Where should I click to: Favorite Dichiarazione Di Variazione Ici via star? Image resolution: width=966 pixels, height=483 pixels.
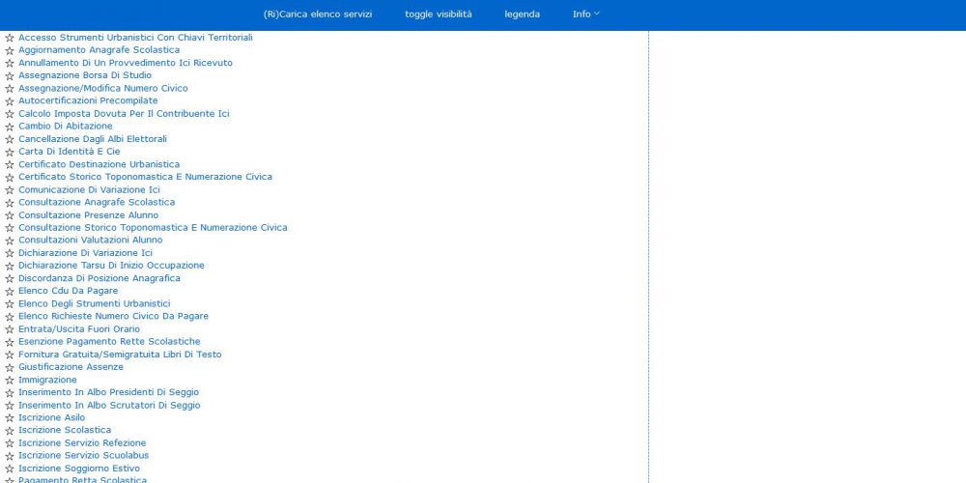tap(10, 253)
